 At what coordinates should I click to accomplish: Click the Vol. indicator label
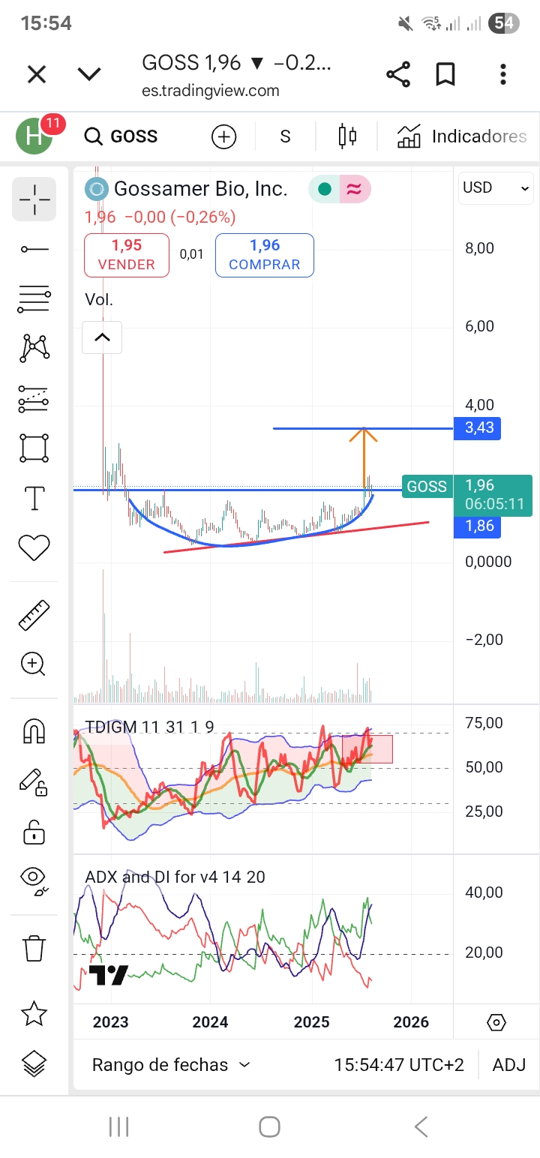pos(99,299)
